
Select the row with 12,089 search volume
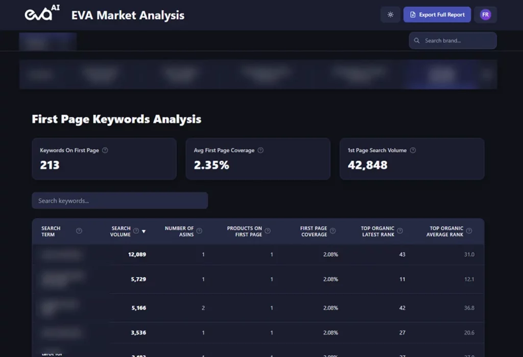258,254
